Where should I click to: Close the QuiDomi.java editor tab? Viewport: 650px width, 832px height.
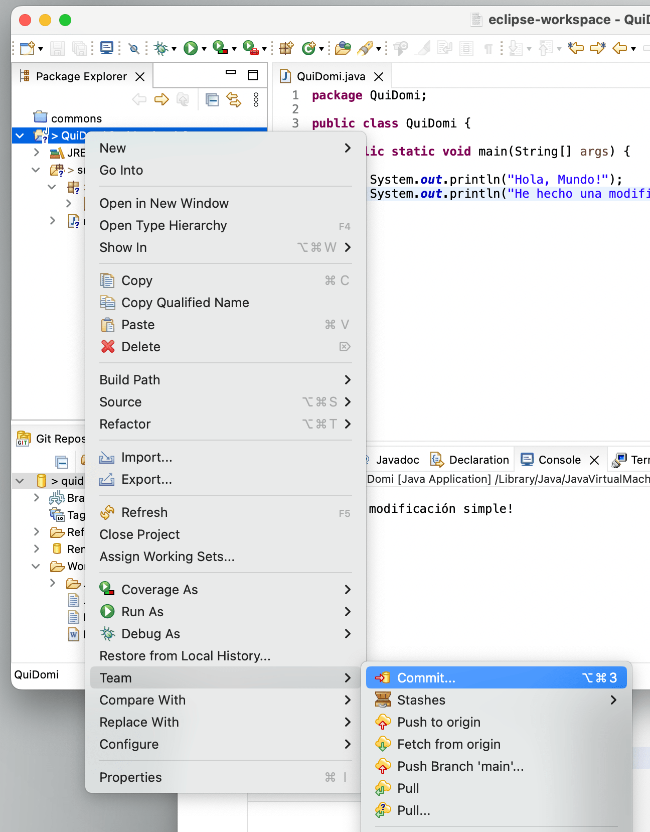click(379, 77)
